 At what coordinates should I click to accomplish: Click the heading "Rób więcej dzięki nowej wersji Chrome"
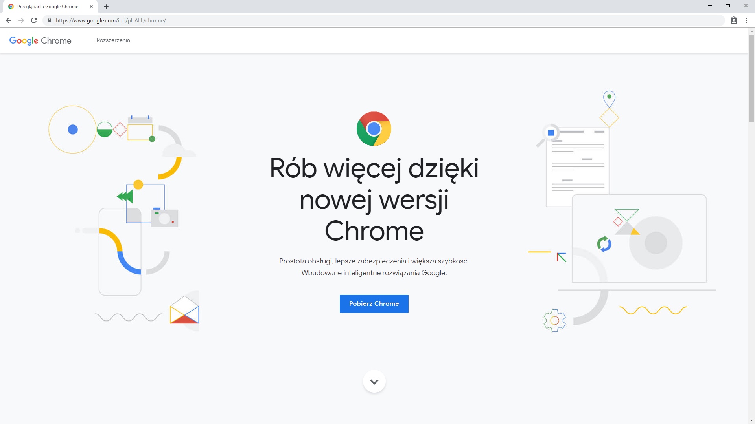(x=374, y=199)
